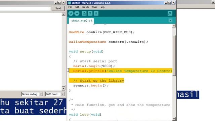Open the No line ending dropdown
This screenshot has width=215, height=121.
coord(32,94)
